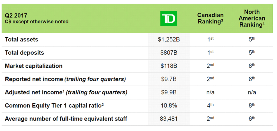Image resolution: width=277 pixels, height=131 pixels.
Task: Click the Total assets row label
Action: [x=22, y=39]
